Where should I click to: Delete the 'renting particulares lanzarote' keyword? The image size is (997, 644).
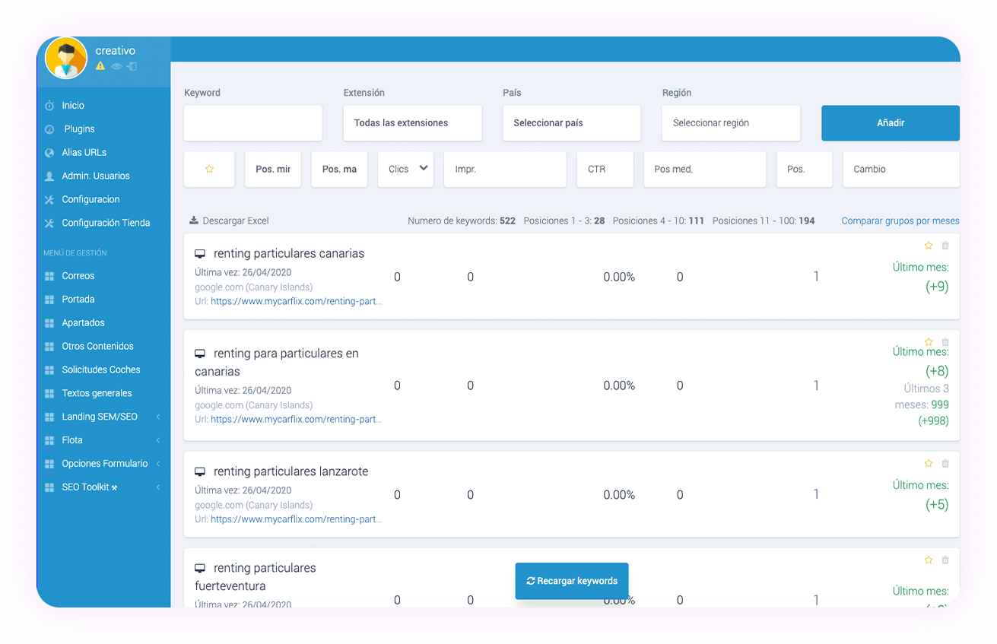coord(945,464)
